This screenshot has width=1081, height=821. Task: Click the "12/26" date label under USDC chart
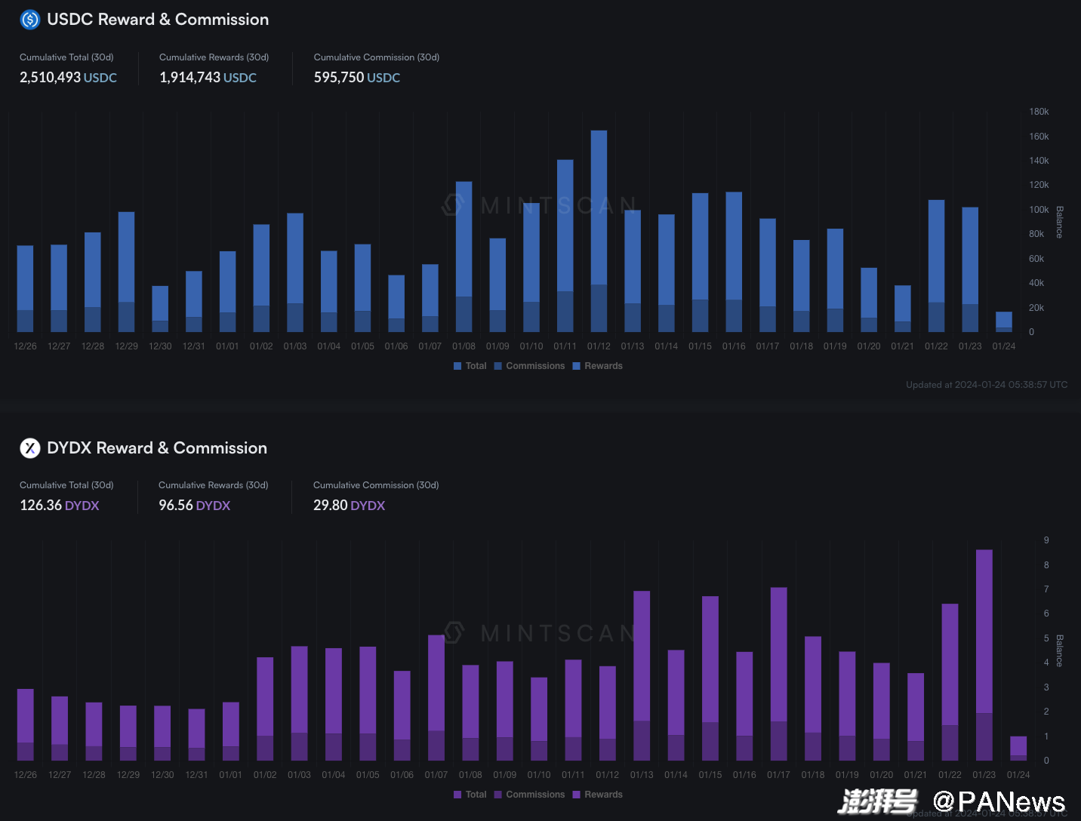coord(26,346)
